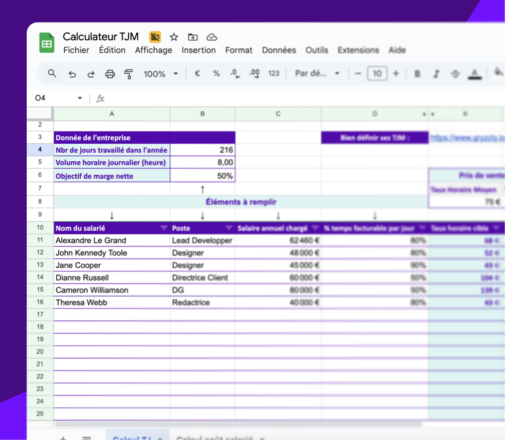Open filter on Nom du salarié column

pyautogui.click(x=164, y=228)
